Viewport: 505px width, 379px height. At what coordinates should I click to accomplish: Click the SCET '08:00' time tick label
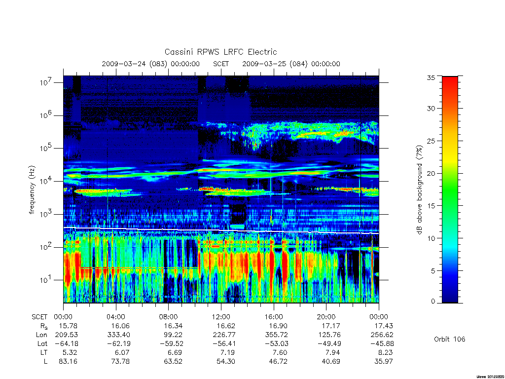[168, 317]
